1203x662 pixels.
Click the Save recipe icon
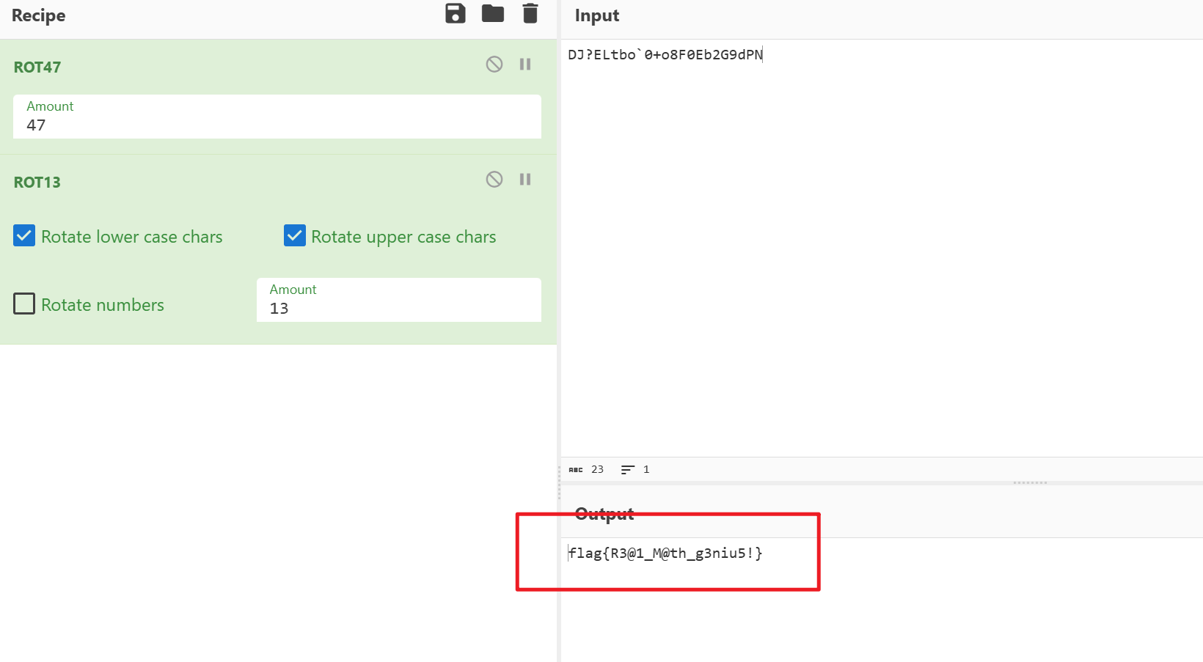pos(456,14)
